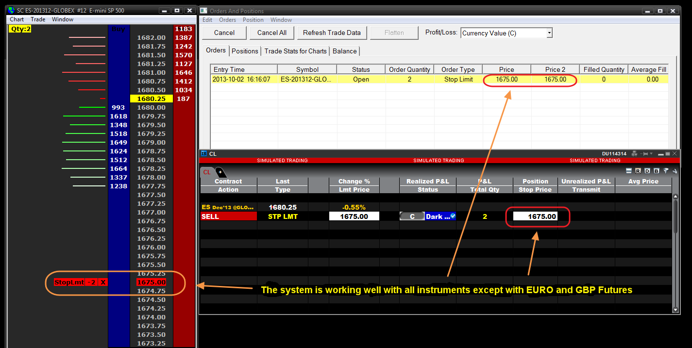Image resolution: width=692 pixels, height=348 pixels.
Task: Click ask size 1646 at 1681.00
Action: (184, 72)
